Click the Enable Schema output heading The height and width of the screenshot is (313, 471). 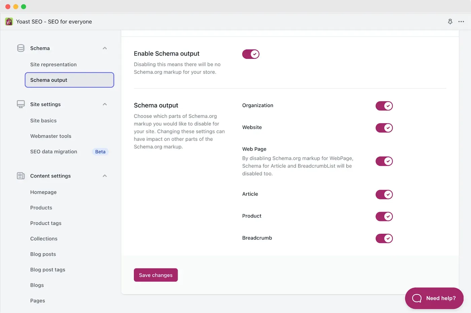click(167, 53)
